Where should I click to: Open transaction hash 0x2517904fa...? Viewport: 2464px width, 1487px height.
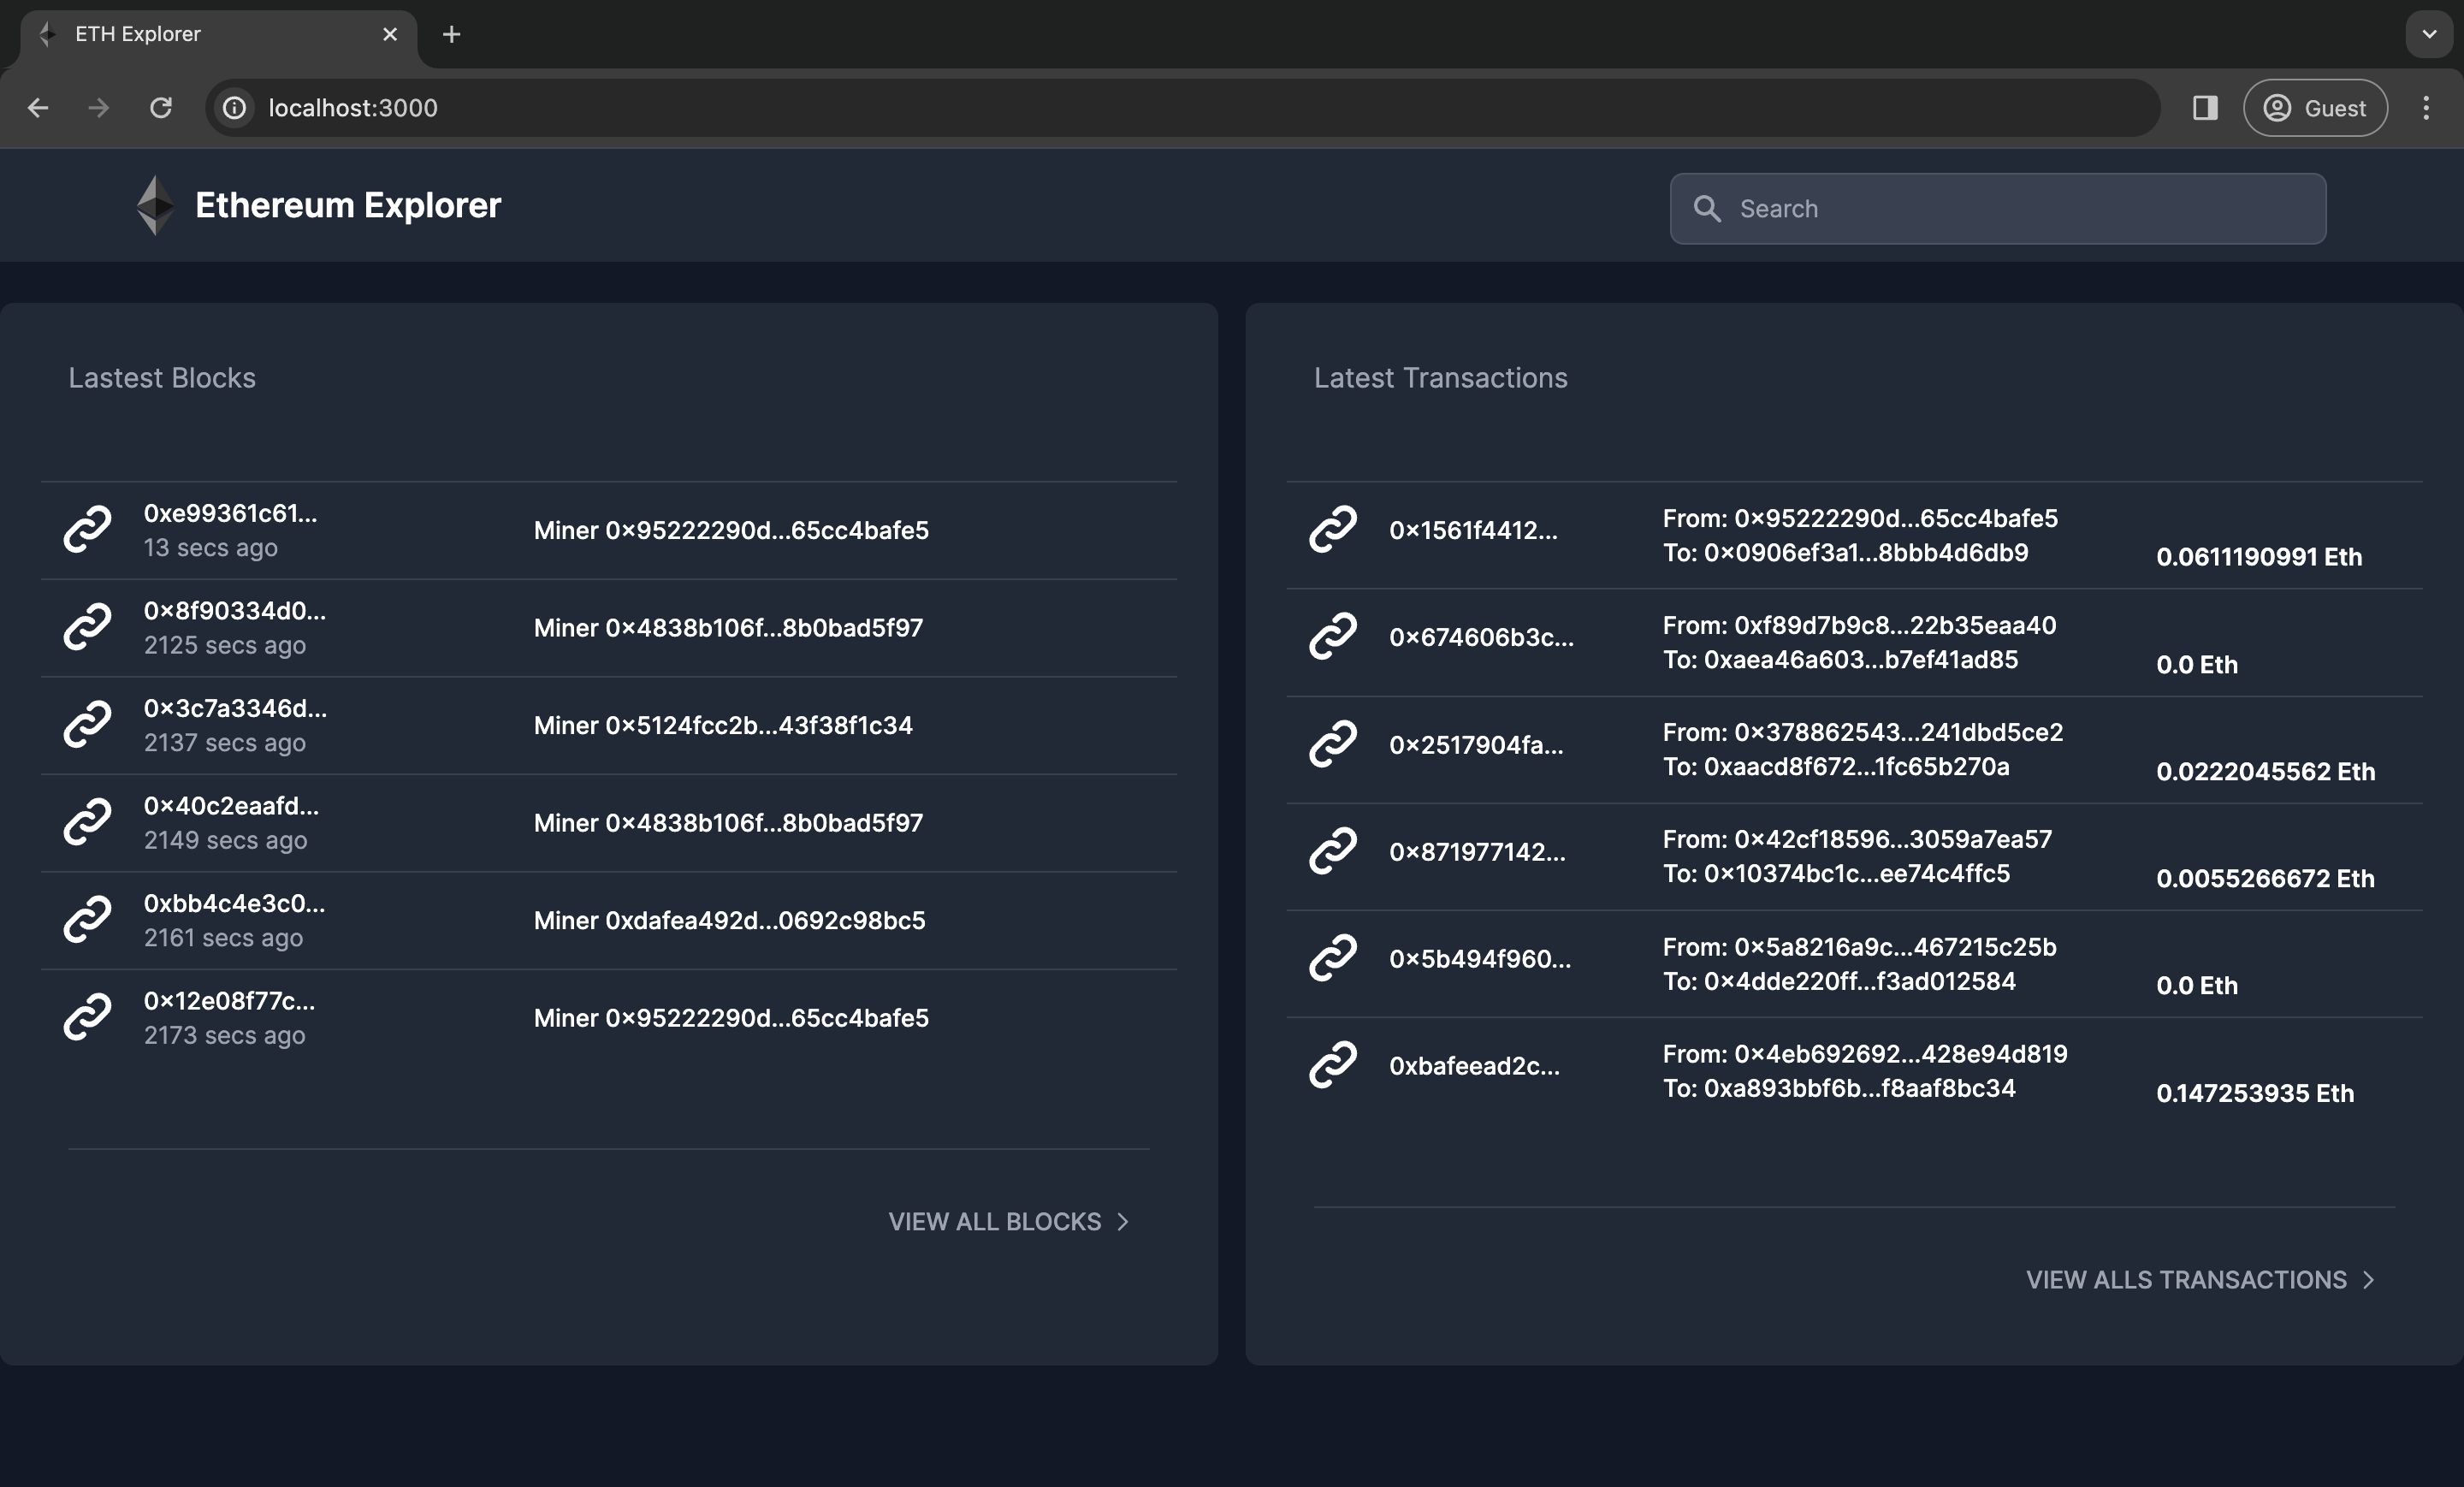point(1476,744)
